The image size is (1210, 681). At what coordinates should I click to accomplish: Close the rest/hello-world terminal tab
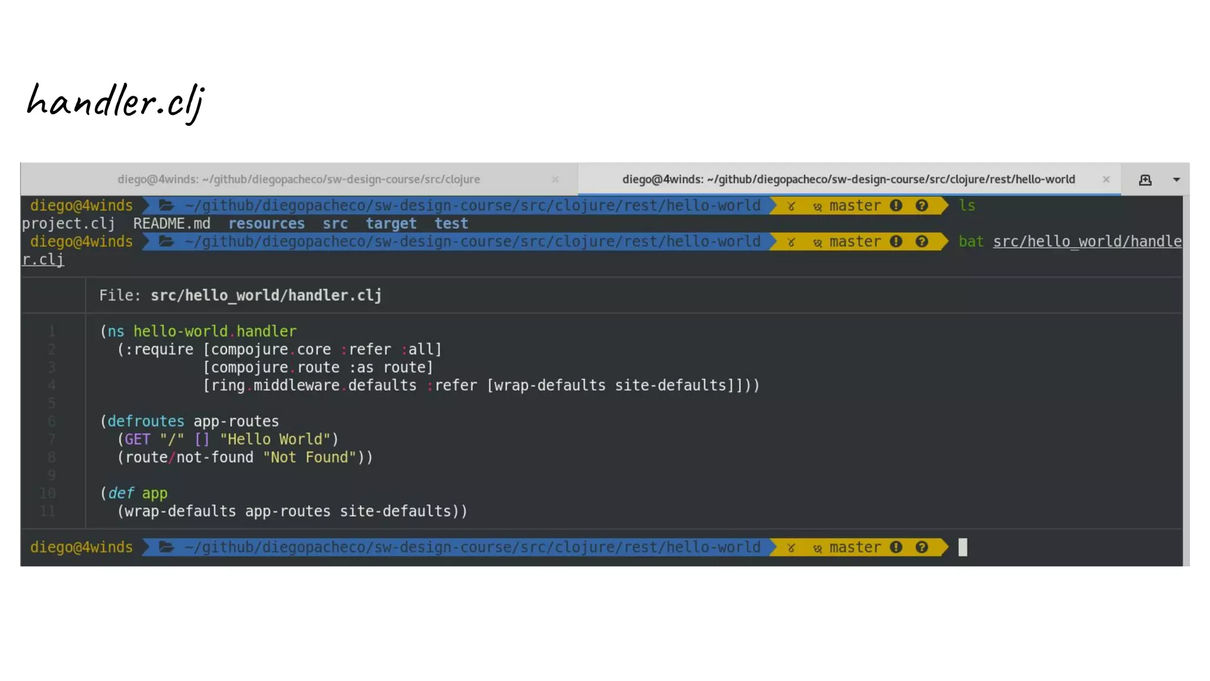point(1106,179)
